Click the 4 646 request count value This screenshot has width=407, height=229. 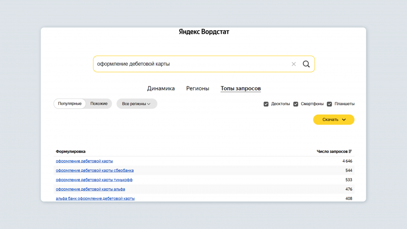tap(347, 161)
